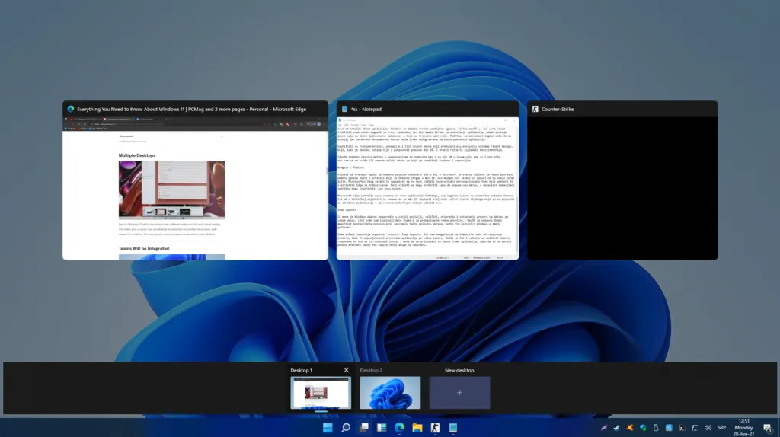Open the volume speaker tray icon

[x=708, y=428]
